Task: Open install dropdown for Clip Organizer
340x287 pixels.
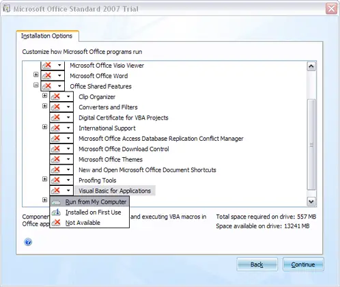Action: coord(61,96)
